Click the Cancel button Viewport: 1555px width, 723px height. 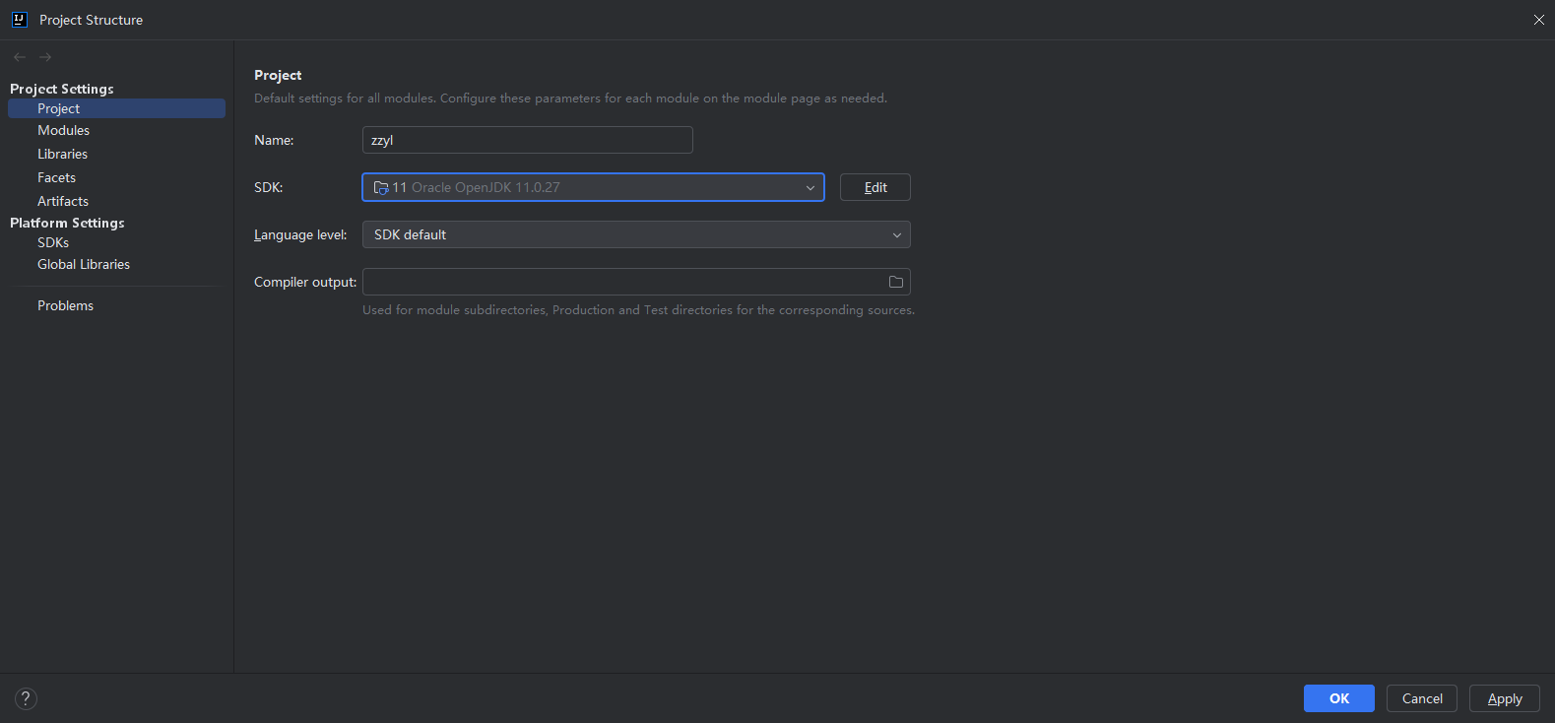pos(1422,698)
